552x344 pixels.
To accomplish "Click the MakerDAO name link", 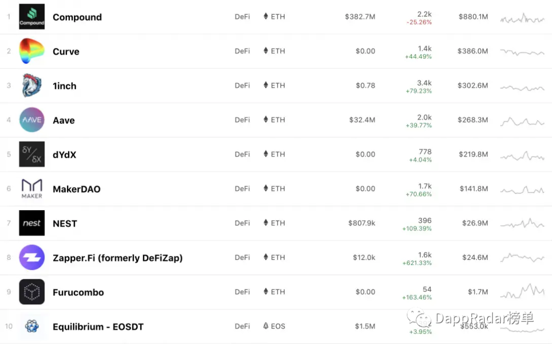I will point(76,189).
